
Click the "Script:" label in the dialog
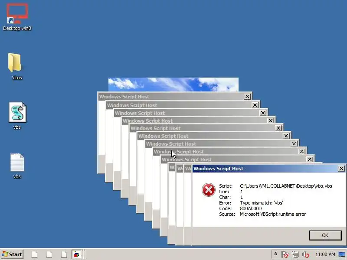[x=226, y=186]
